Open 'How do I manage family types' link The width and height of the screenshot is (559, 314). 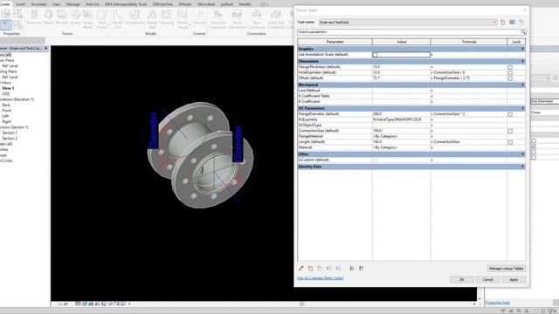click(321, 278)
